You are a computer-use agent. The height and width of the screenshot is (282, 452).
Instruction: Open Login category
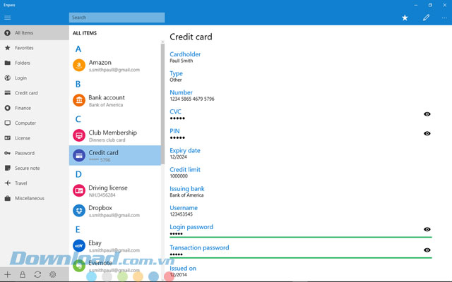click(x=35, y=78)
